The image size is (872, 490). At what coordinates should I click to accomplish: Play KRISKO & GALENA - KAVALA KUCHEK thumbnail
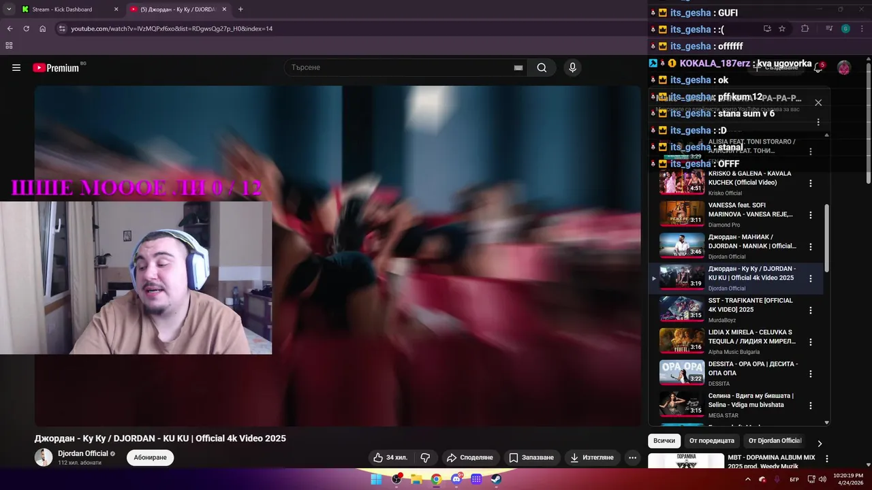pos(682,182)
